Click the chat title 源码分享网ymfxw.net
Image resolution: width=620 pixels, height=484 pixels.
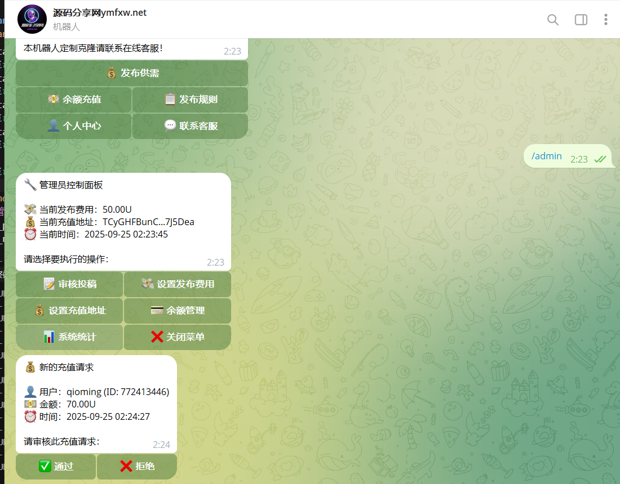[100, 12]
